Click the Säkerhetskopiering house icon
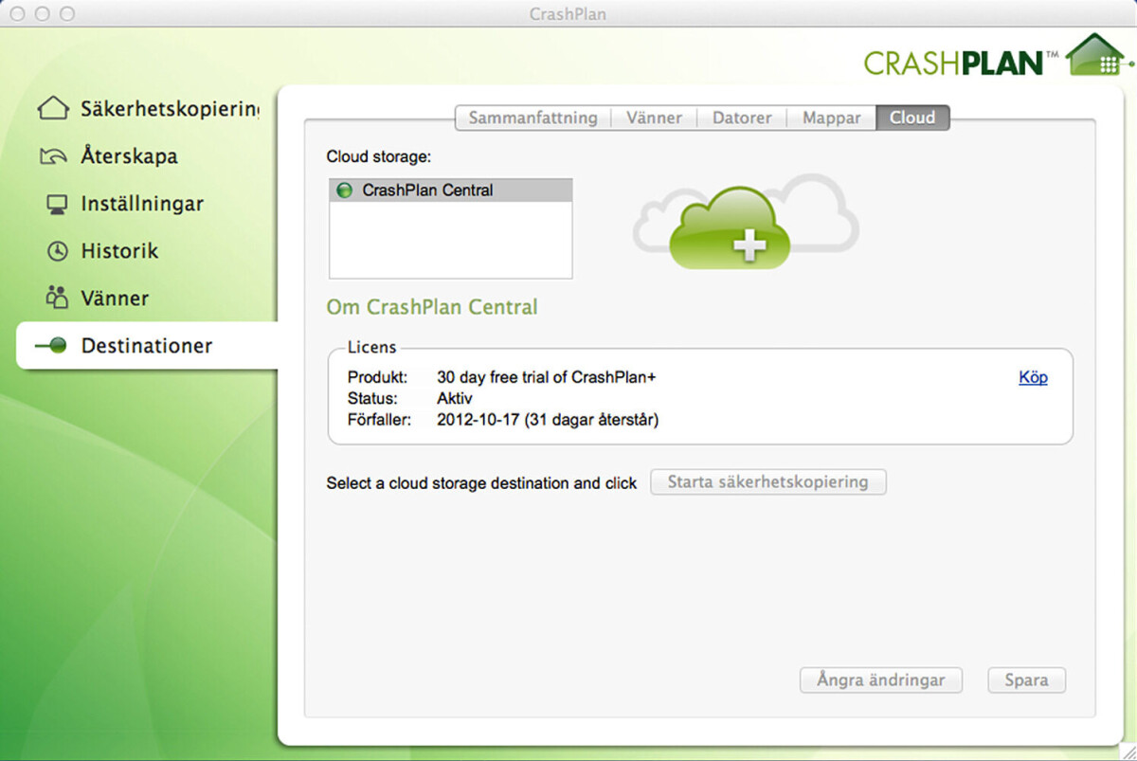This screenshot has height=761, width=1137. coord(53,109)
